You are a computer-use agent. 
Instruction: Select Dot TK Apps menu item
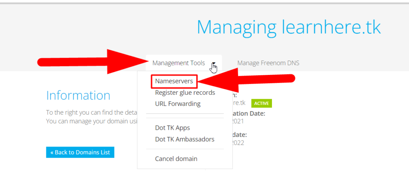[173, 128]
